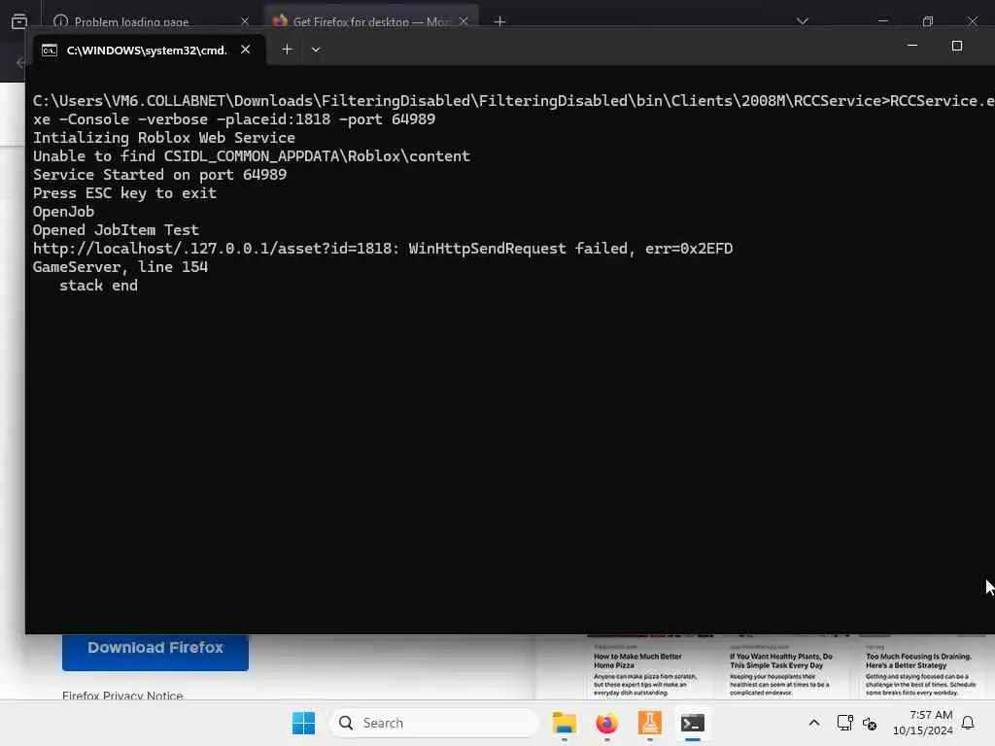Image resolution: width=995 pixels, height=746 pixels.
Task: Open the muted volume tray icon
Action: pyautogui.click(x=870, y=723)
